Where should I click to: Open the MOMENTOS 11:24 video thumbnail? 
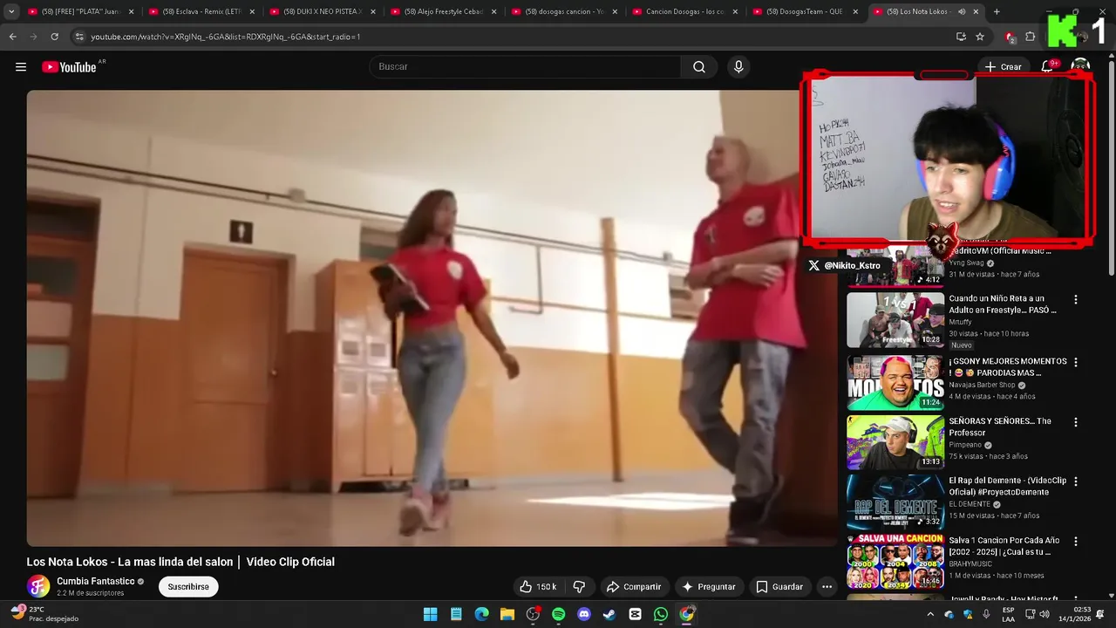[x=895, y=382]
